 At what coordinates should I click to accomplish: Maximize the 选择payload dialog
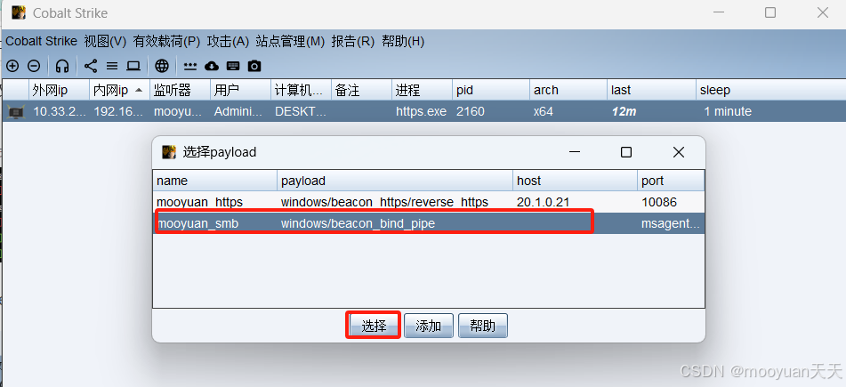[626, 152]
